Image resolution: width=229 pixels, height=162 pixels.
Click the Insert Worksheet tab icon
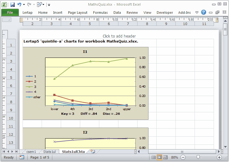tap(93, 152)
